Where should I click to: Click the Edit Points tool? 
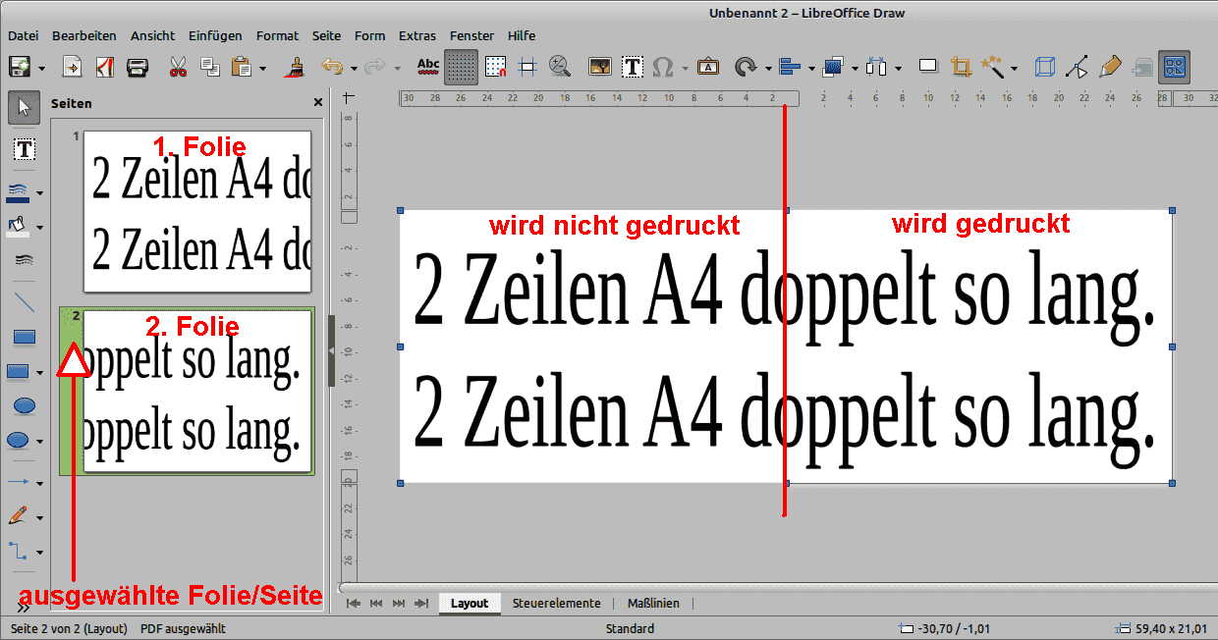point(1078,67)
